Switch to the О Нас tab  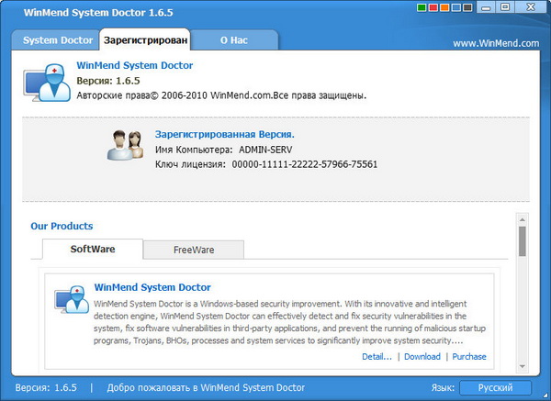pos(233,40)
